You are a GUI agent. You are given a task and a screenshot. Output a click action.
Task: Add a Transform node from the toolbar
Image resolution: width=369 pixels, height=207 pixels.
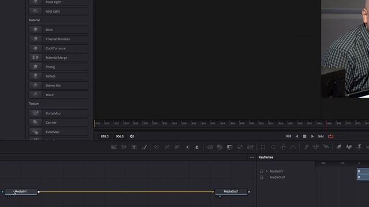[x=250, y=147]
